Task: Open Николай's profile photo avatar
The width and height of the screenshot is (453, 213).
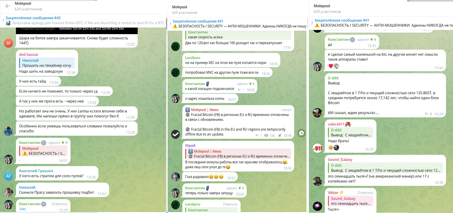Action: pos(9,192)
